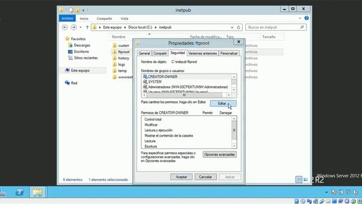Open the Inicio ribbon tab

click(84, 19)
